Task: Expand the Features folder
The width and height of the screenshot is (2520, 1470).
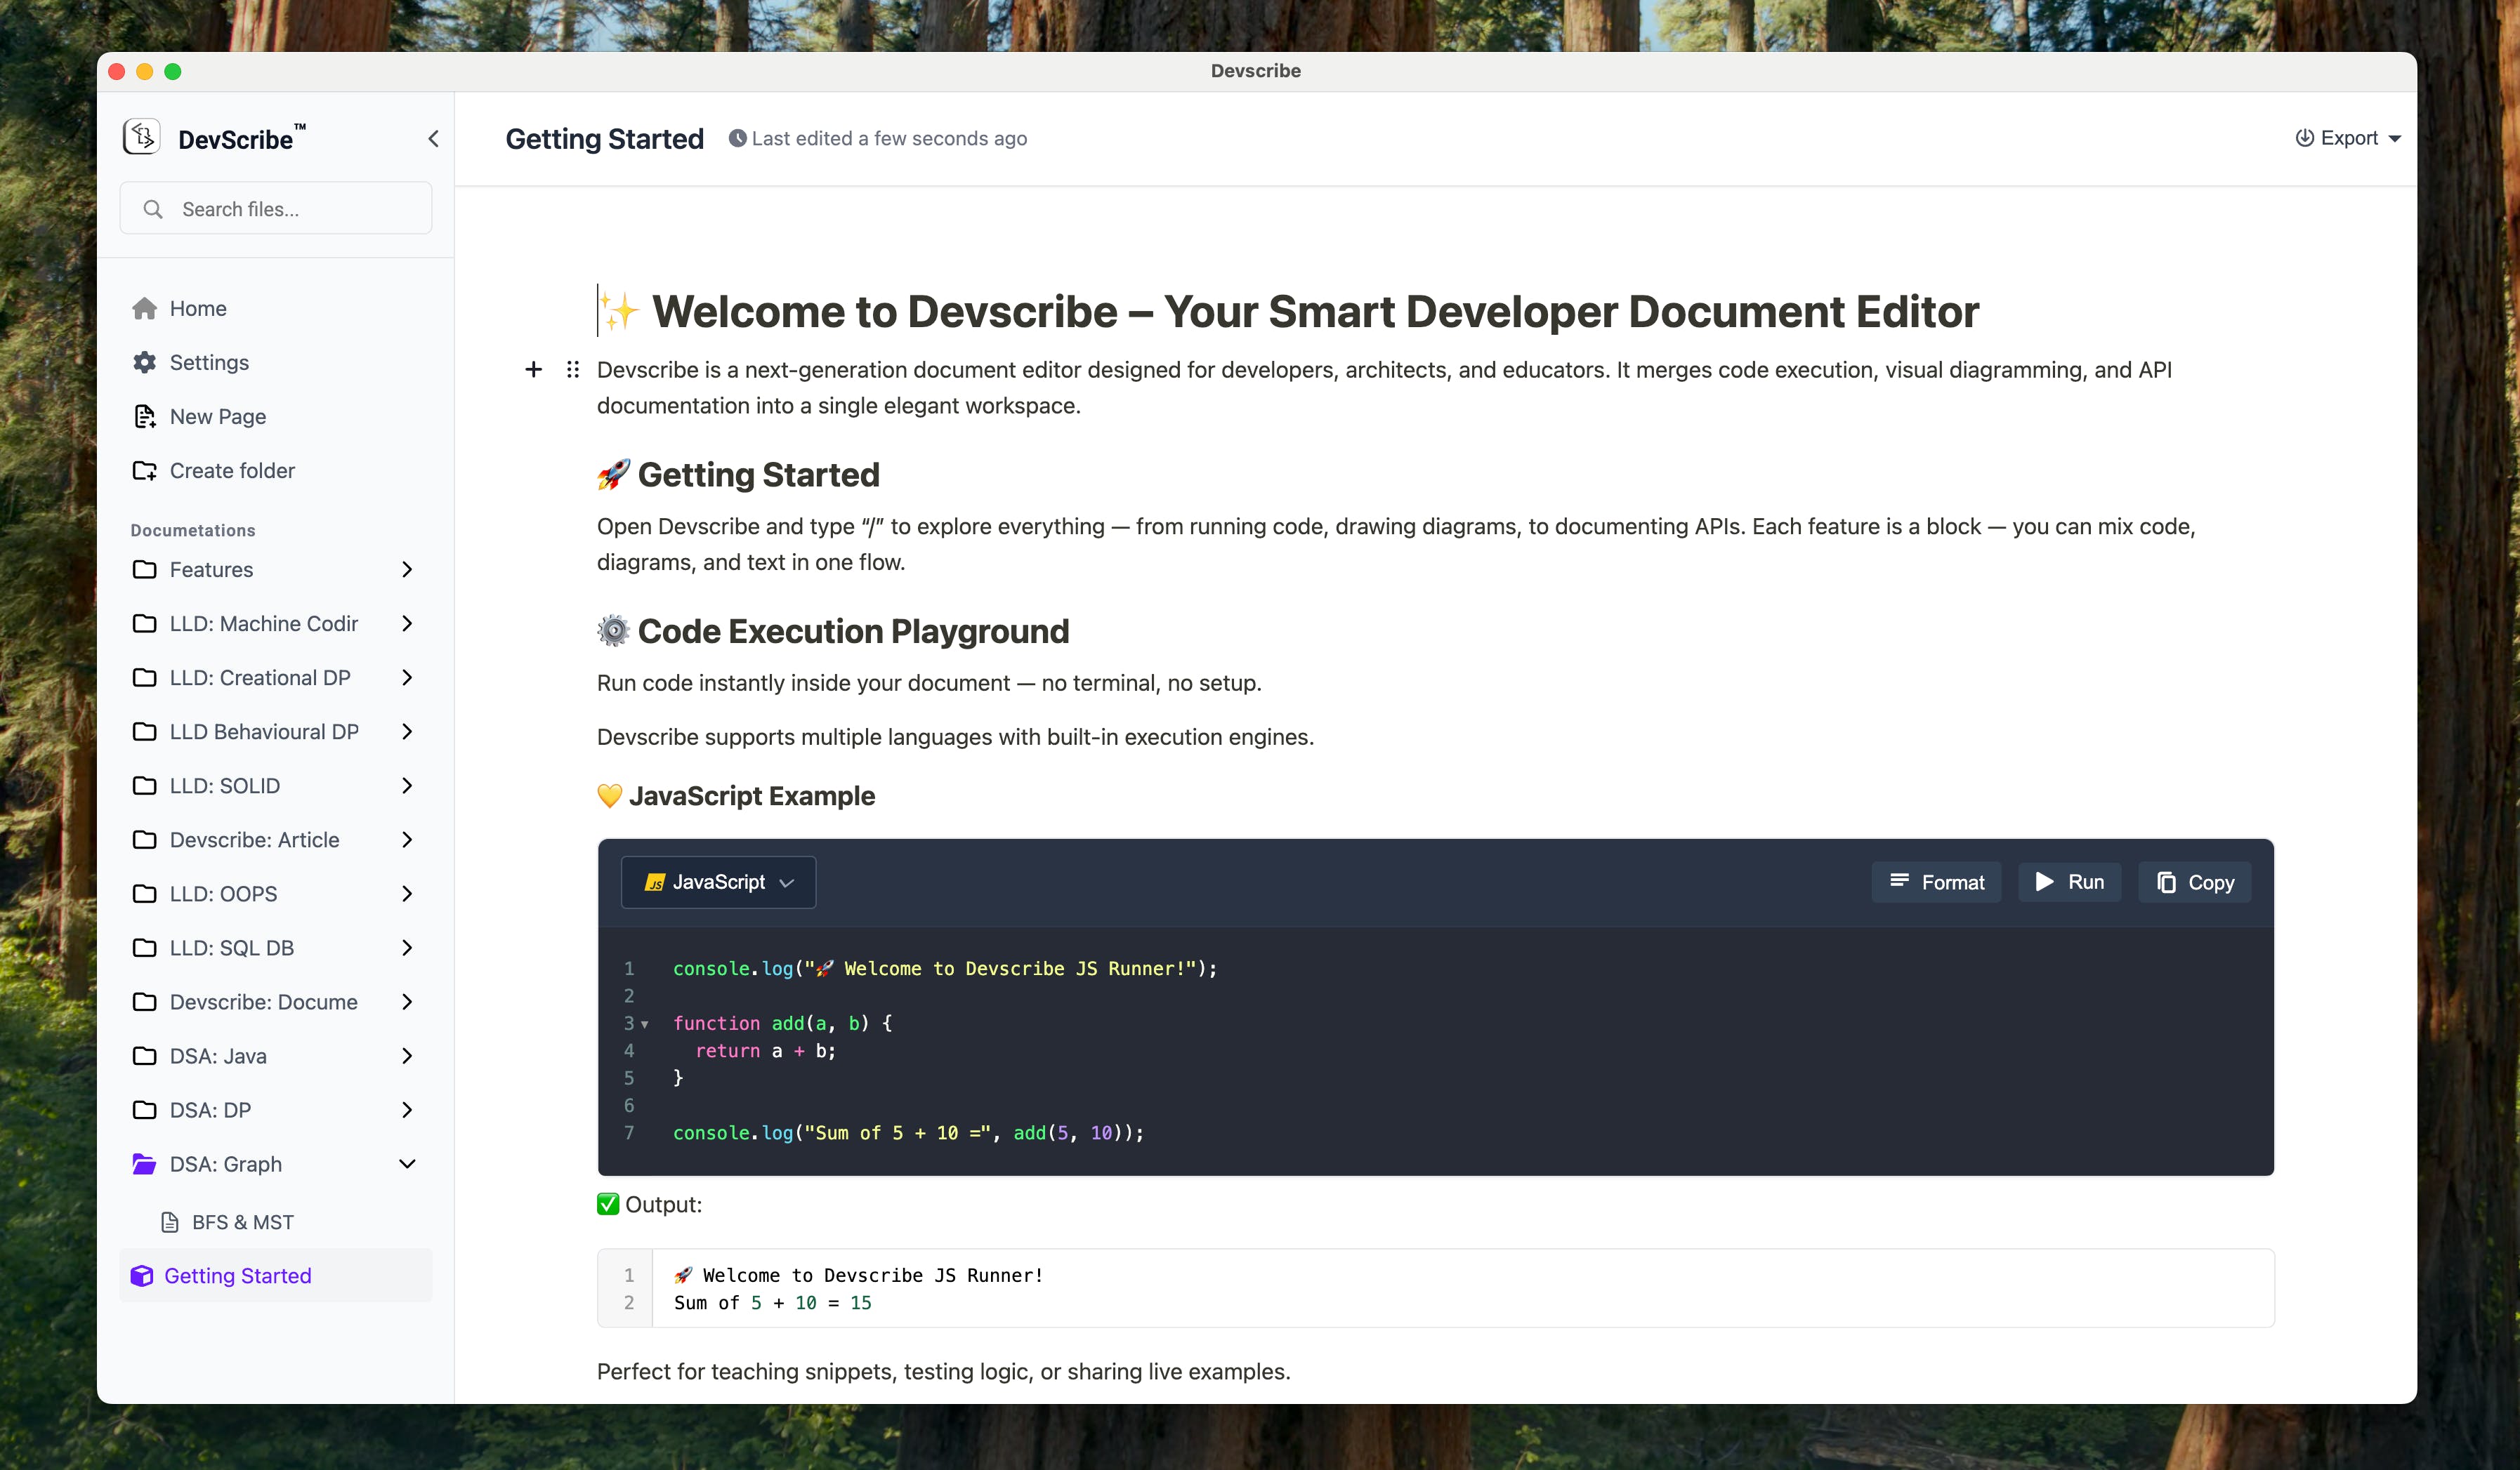Action: tap(407, 569)
